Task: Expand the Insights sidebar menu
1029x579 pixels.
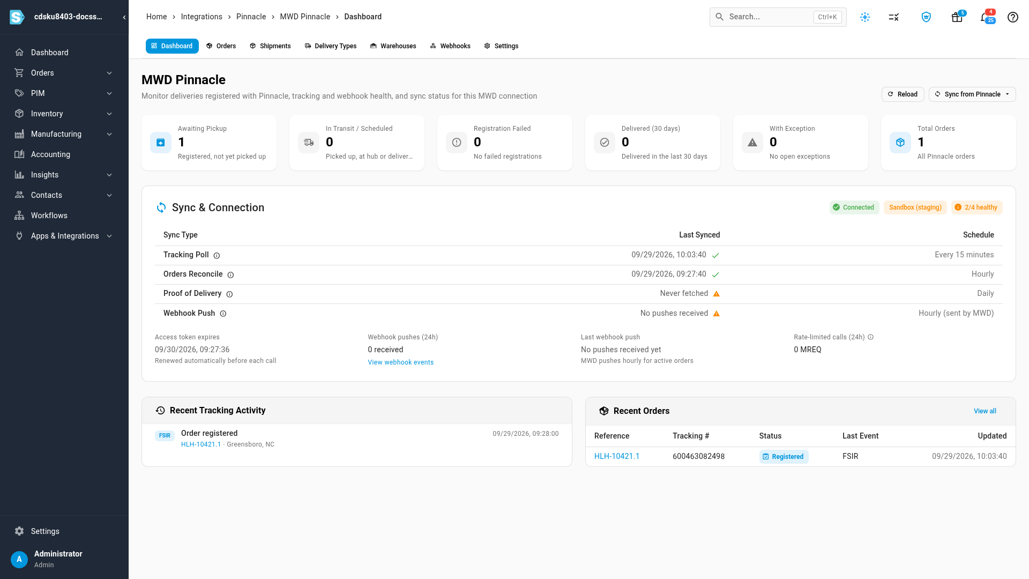Action: pyautogui.click(x=109, y=175)
